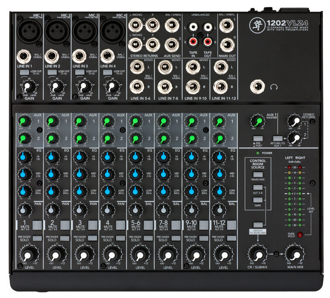The image size is (330, 298).
Task: Click the STEREO RETURNS jack section label
Action: click(x=144, y=56)
